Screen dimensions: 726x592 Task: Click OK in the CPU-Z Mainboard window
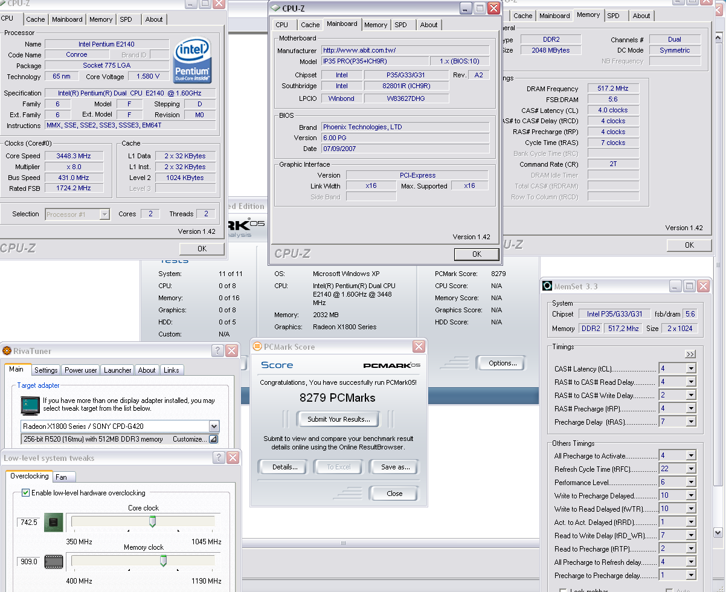477,254
